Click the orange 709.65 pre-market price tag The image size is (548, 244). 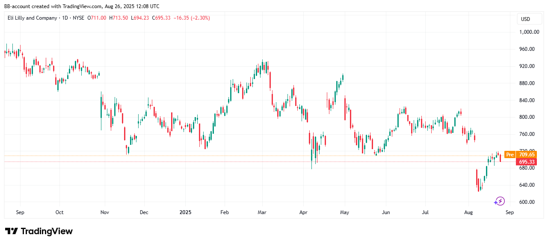tap(526, 155)
